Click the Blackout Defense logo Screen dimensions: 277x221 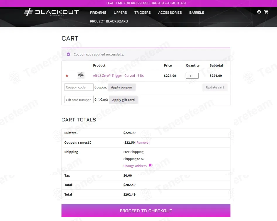pos(51,13)
